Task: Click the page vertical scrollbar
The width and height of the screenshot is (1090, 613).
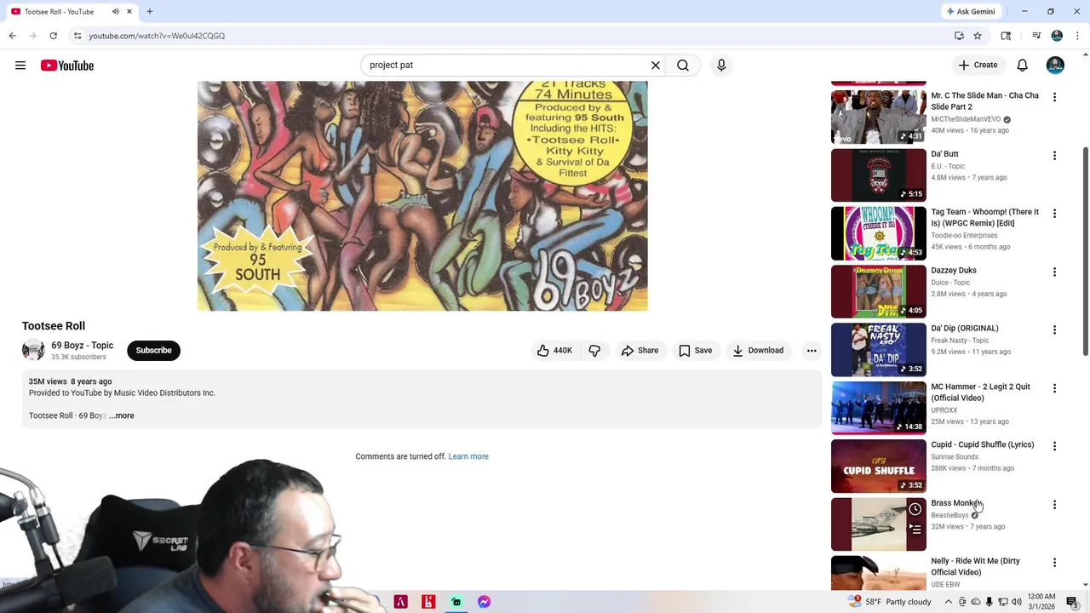Action: [1085, 251]
